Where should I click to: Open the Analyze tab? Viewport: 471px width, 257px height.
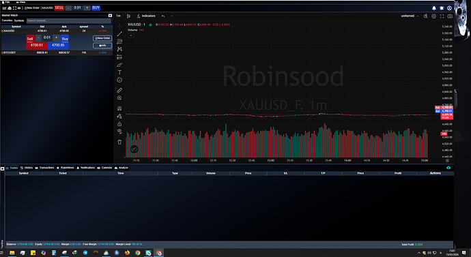point(122,168)
